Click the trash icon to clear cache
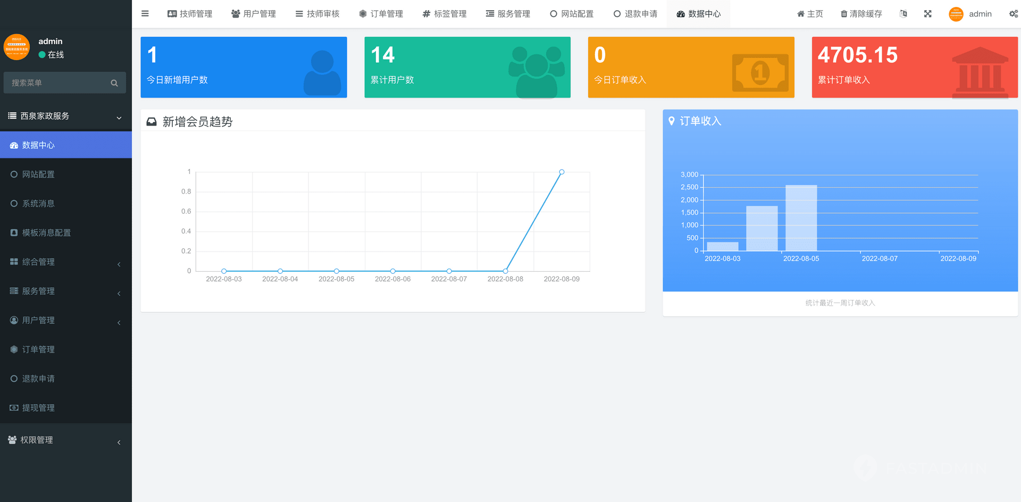The width and height of the screenshot is (1021, 502). [843, 14]
